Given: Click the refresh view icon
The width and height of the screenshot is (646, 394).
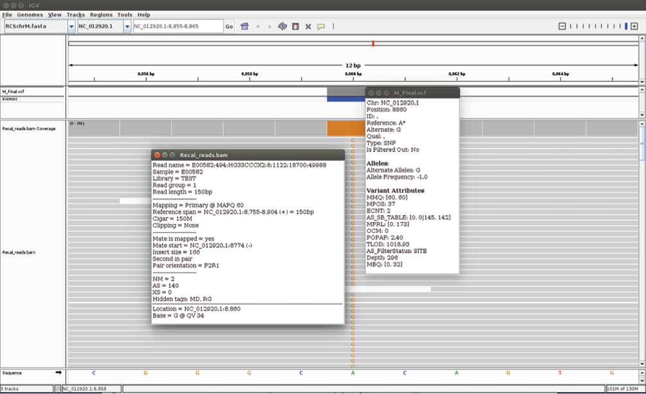Looking at the screenshot, I should [282, 26].
